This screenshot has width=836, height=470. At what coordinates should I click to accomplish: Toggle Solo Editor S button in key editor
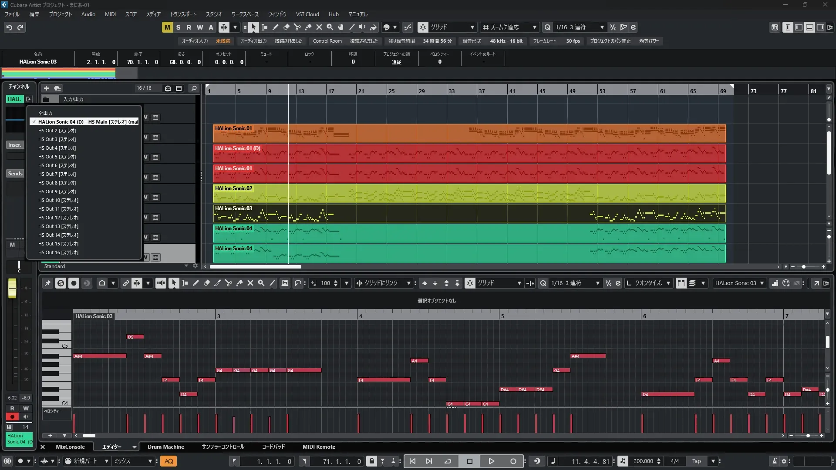[61, 283]
